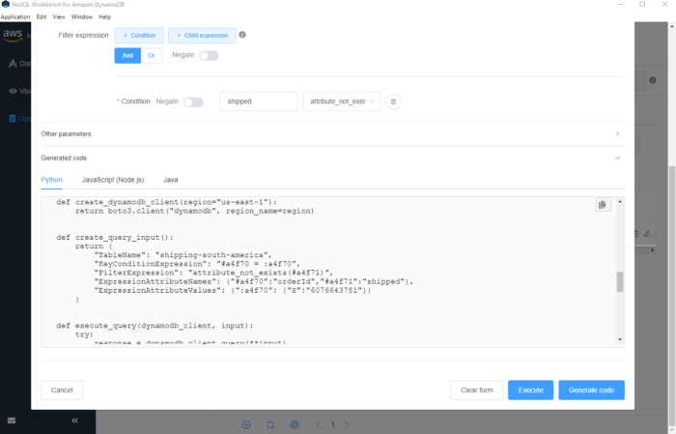Viewport: 676px width, 434px height.
Task: Click the Clear form button
Action: pos(477,391)
